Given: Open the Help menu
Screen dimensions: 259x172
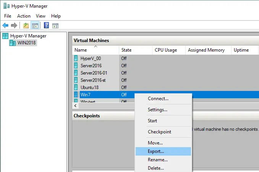Looking at the screenshot, I should point(56,16).
